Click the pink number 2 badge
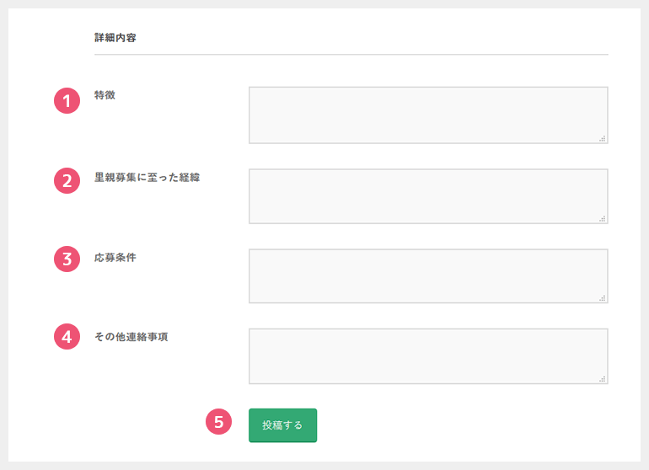The height and width of the screenshot is (470, 649). pos(67,181)
